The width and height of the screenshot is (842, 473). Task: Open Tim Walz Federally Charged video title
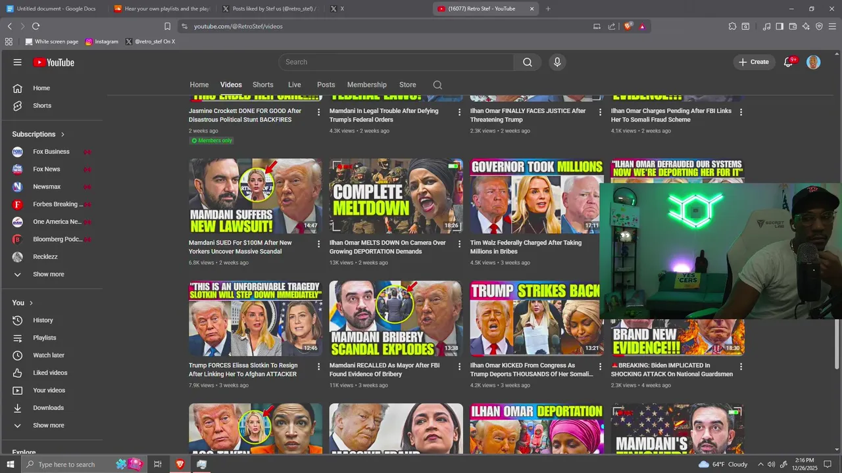pyautogui.click(x=526, y=247)
